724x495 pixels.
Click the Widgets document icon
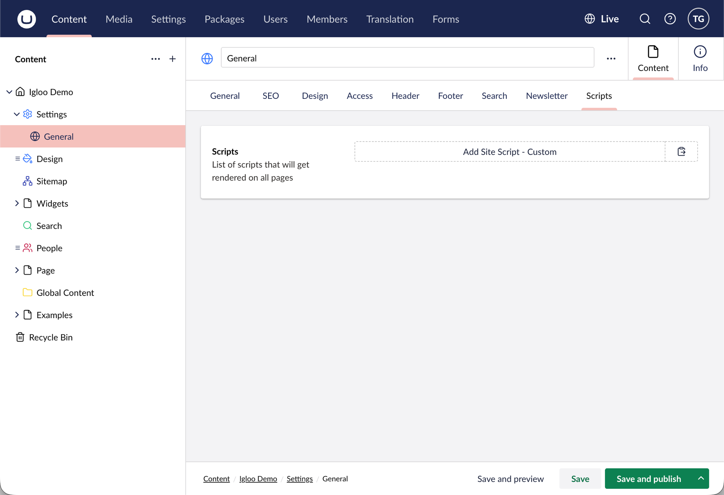28,203
